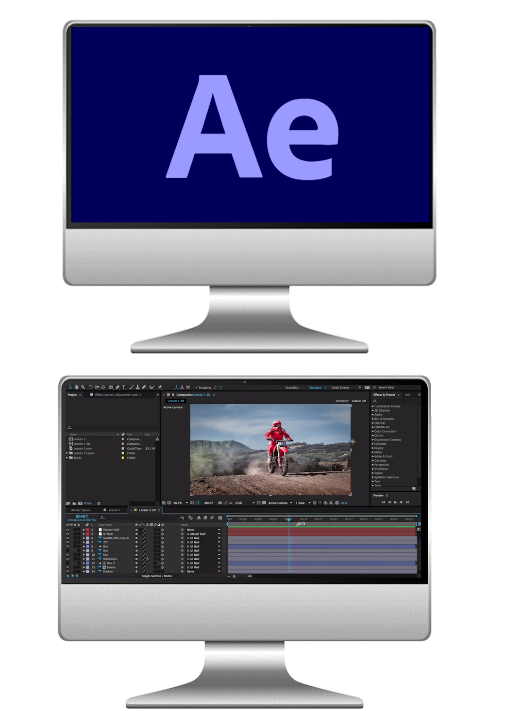This screenshot has height=711, width=505.
Task: Hide the Master Null layer
Action: (x=67, y=530)
